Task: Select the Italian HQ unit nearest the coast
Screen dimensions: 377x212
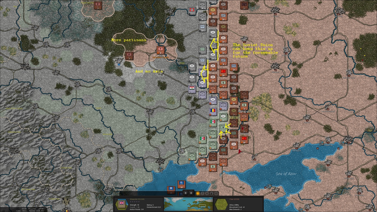Action: coord(202,140)
